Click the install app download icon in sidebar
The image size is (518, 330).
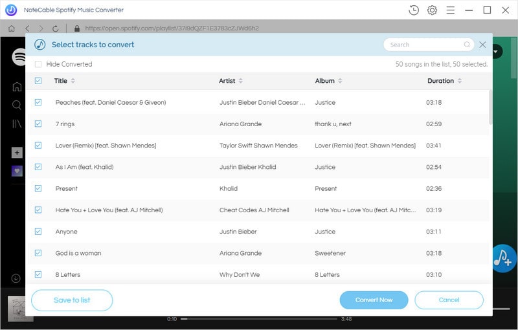pos(16,278)
